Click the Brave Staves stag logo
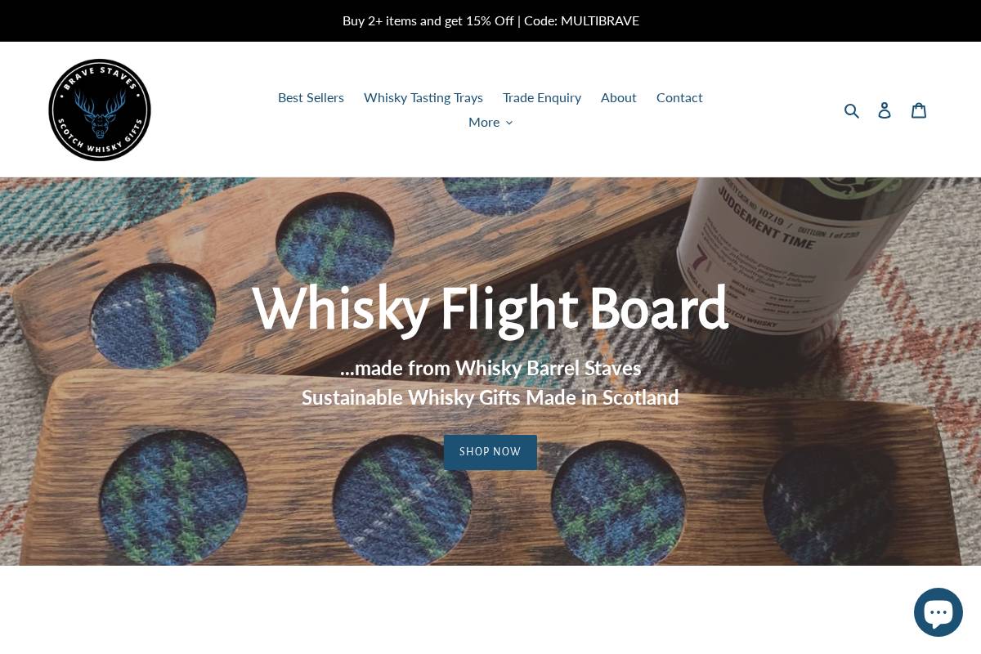The width and height of the screenshot is (981, 654). [x=100, y=110]
